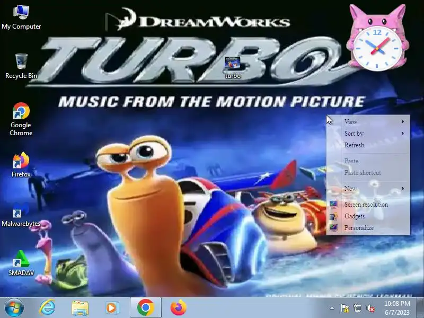This screenshot has width=424, height=318.
Task: Select the SMADAV desktop shortcut
Action: [x=21, y=263]
